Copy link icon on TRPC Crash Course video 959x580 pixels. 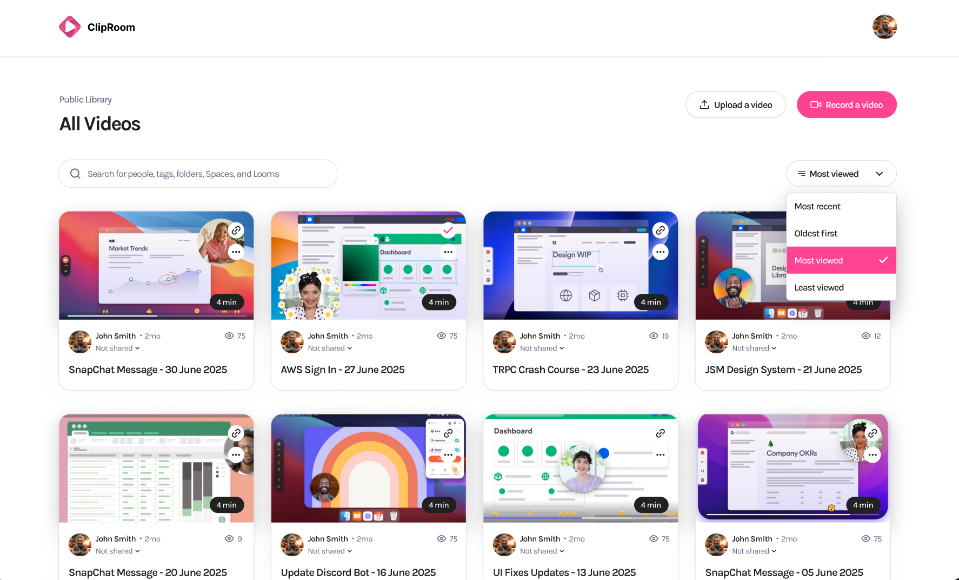(660, 230)
